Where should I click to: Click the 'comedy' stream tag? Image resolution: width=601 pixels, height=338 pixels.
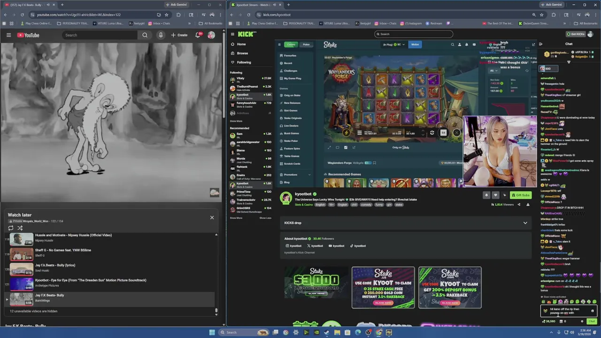[x=366, y=205]
